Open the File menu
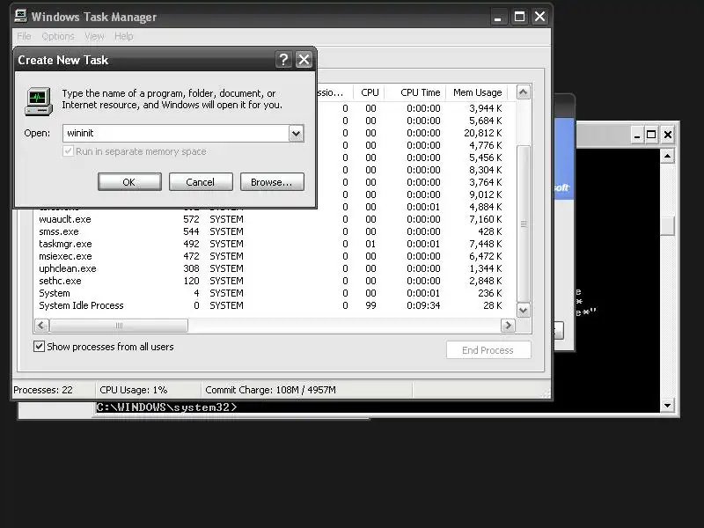Viewport: 704px width, 528px height. [x=24, y=36]
